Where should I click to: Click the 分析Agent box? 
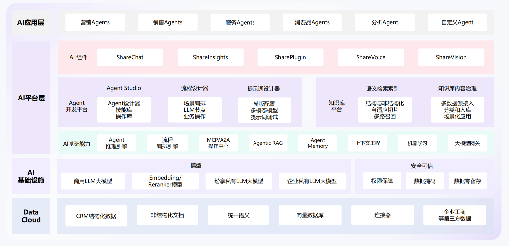385,22
